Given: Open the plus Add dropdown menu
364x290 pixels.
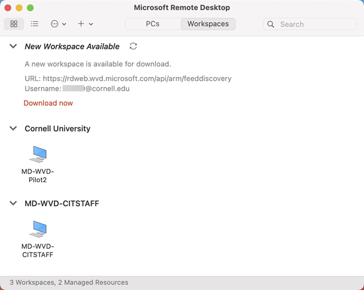Looking at the screenshot, I should 85,24.
